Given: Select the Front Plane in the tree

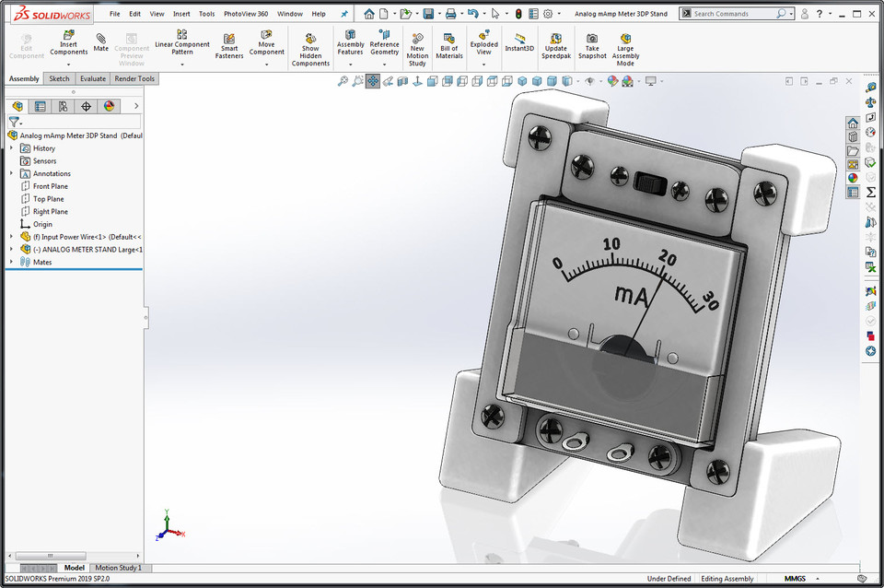Looking at the screenshot, I should pos(47,185).
